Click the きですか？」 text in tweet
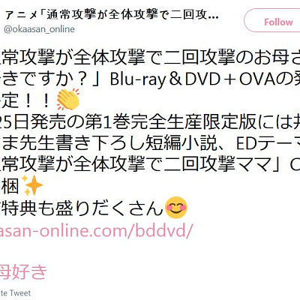This screenshot has height=300, width=300. tap(50, 79)
